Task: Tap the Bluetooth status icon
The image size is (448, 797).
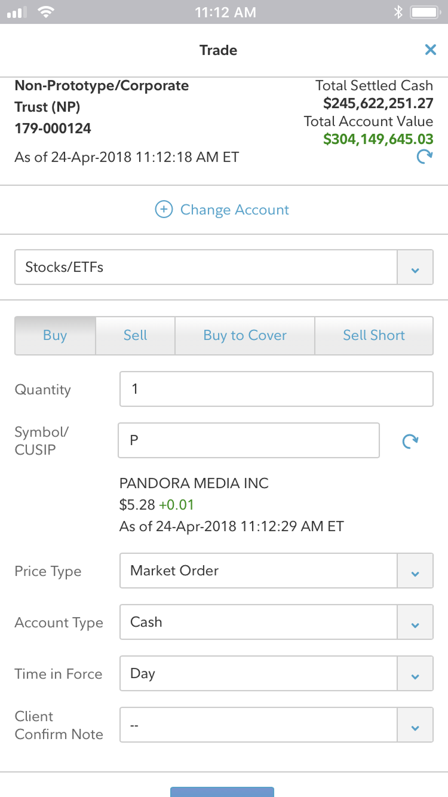Action: pos(398,13)
